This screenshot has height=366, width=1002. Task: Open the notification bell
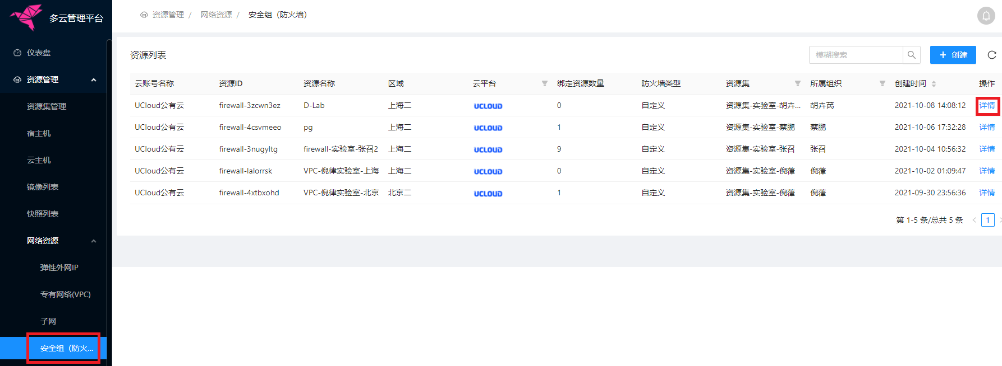coord(986,16)
